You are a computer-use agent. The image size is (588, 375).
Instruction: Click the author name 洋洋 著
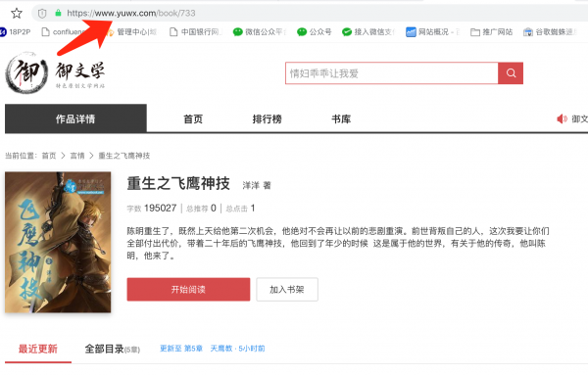[x=257, y=185]
